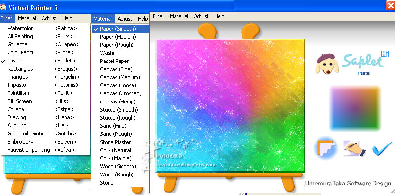Select Sand (Rough) material
Viewport: 395px width, 195px height.
pos(120,134)
